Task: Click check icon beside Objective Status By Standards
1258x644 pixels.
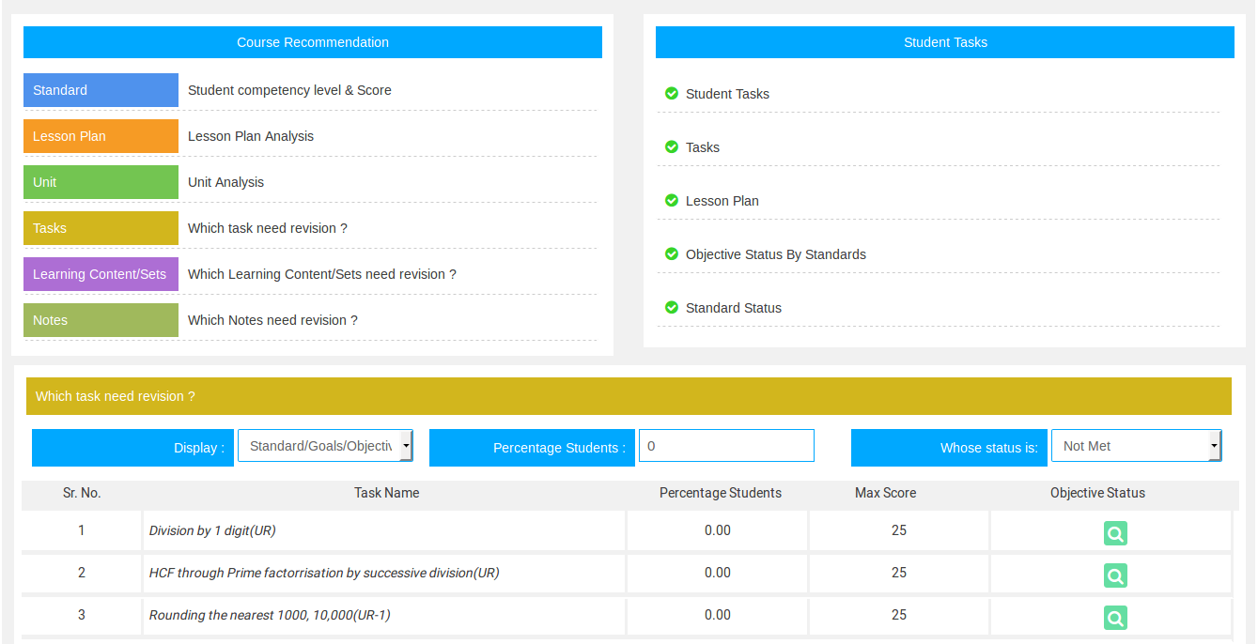Action: pos(672,253)
